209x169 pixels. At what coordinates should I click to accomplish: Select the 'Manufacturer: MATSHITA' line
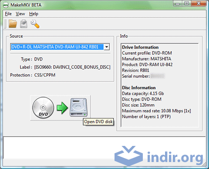pos(146,59)
